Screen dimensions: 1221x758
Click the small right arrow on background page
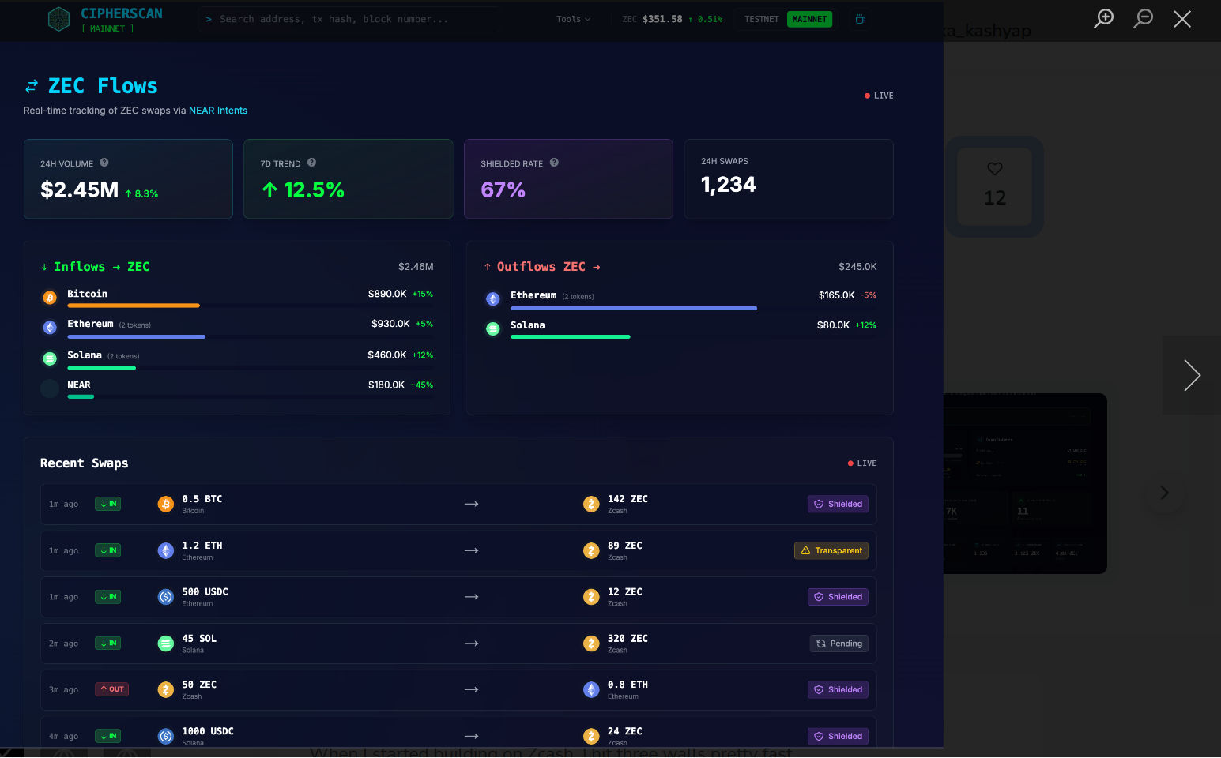(x=1164, y=493)
